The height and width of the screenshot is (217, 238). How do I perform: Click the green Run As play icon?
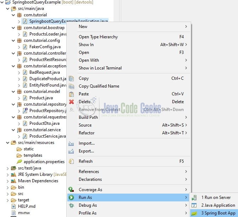(71, 197)
